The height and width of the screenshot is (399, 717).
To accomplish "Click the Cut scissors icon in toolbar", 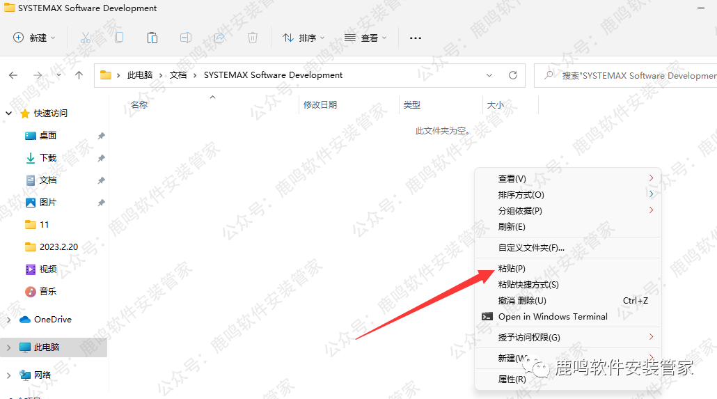I will coord(86,38).
